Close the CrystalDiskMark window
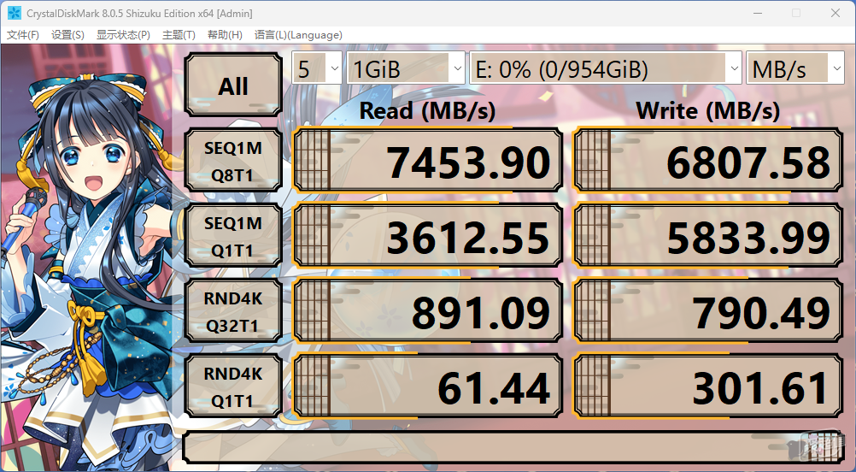 (x=835, y=13)
